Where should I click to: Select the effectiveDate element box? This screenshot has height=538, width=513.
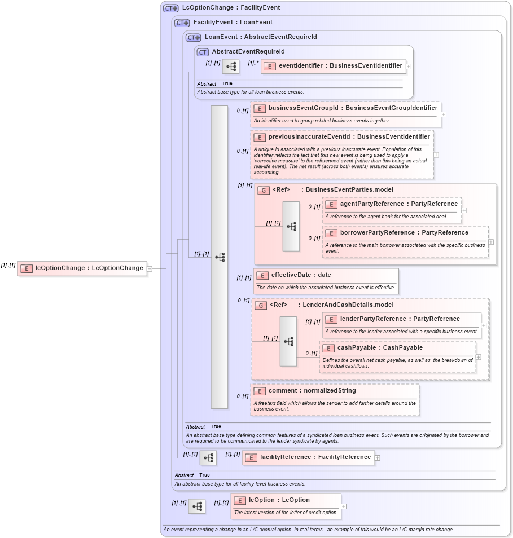click(299, 275)
